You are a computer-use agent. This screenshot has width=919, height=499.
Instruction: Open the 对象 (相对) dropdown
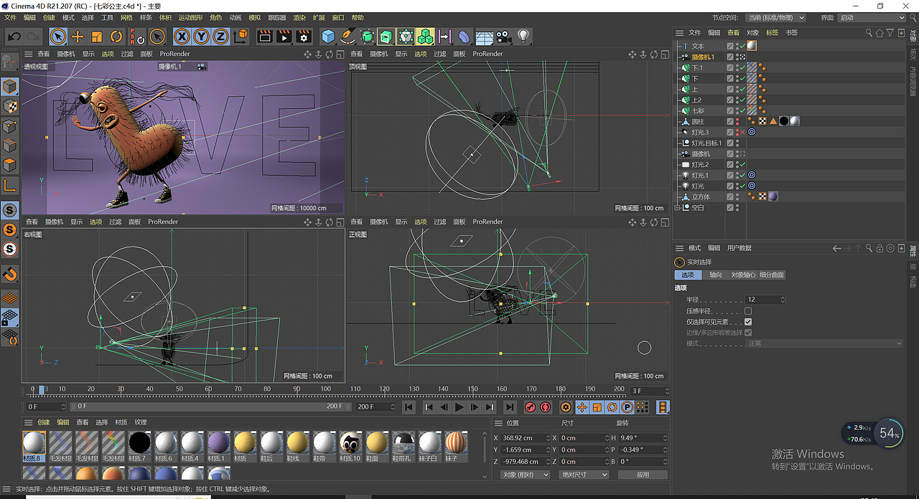(526, 475)
